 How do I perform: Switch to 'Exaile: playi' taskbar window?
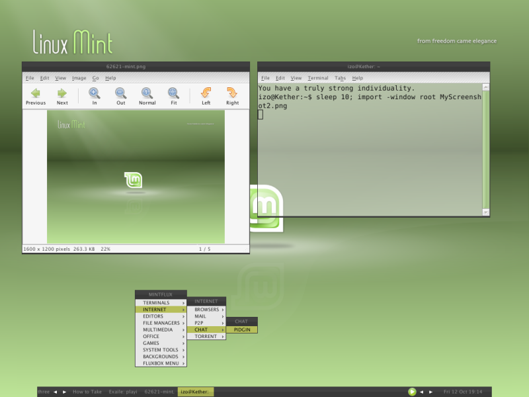[x=123, y=392]
